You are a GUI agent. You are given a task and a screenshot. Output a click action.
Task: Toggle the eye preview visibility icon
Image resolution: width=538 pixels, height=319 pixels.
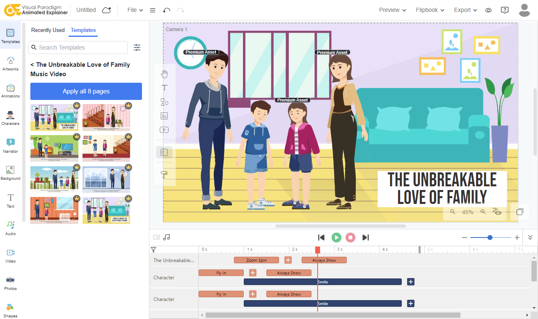tap(488, 10)
